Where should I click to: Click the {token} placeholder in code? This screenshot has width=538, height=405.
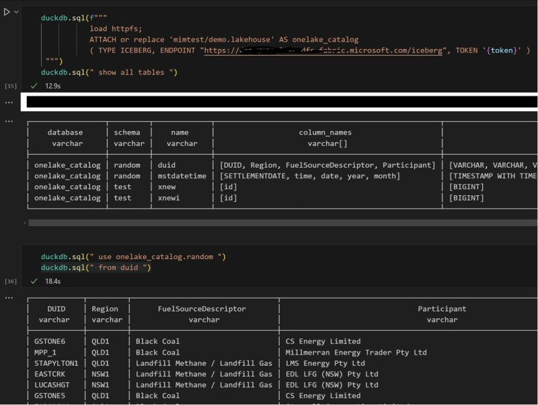point(503,50)
